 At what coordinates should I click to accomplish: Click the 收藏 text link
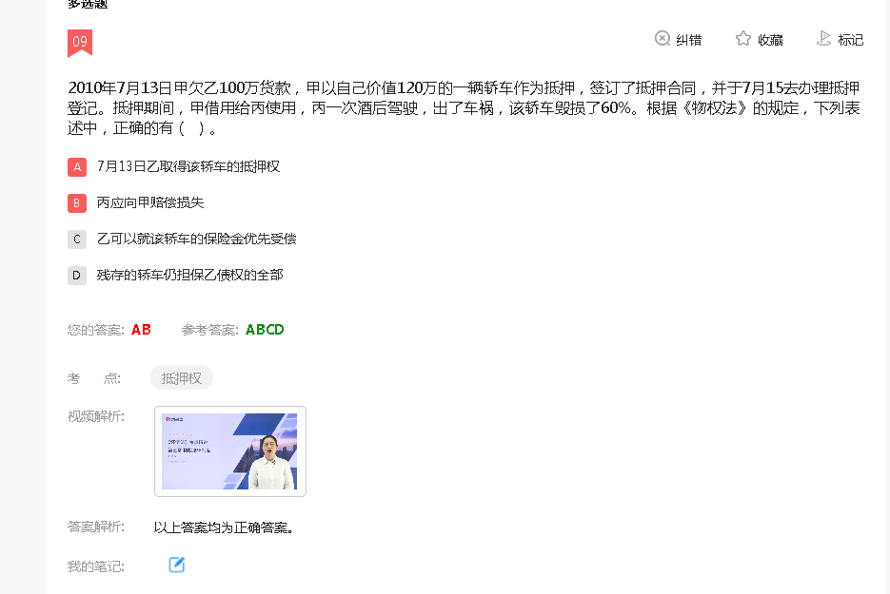(x=770, y=40)
